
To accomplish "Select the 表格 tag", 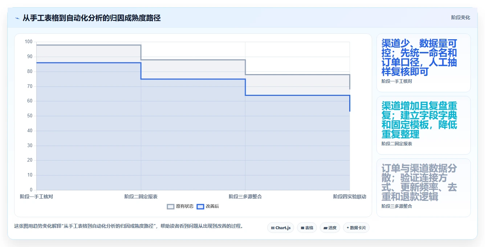I will (x=307, y=228).
